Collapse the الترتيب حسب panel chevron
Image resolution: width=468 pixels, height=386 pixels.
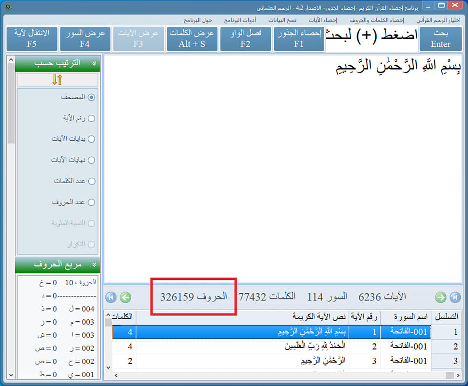tap(94, 63)
